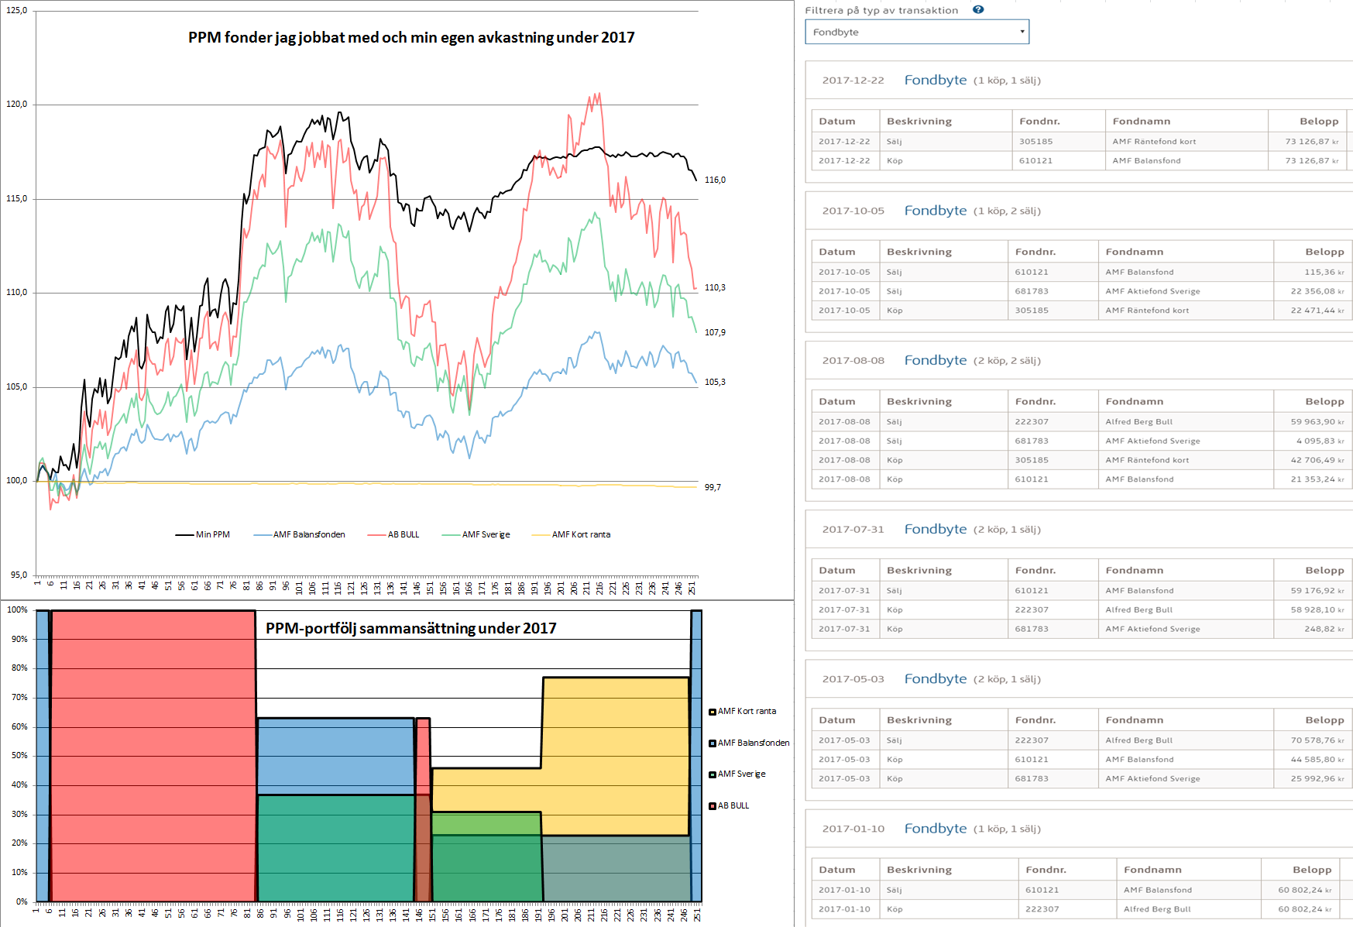Click the 'Filtrera på typ av transaktion' label
The height and width of the screenshot is (927, 1353).
pos(881,10)
